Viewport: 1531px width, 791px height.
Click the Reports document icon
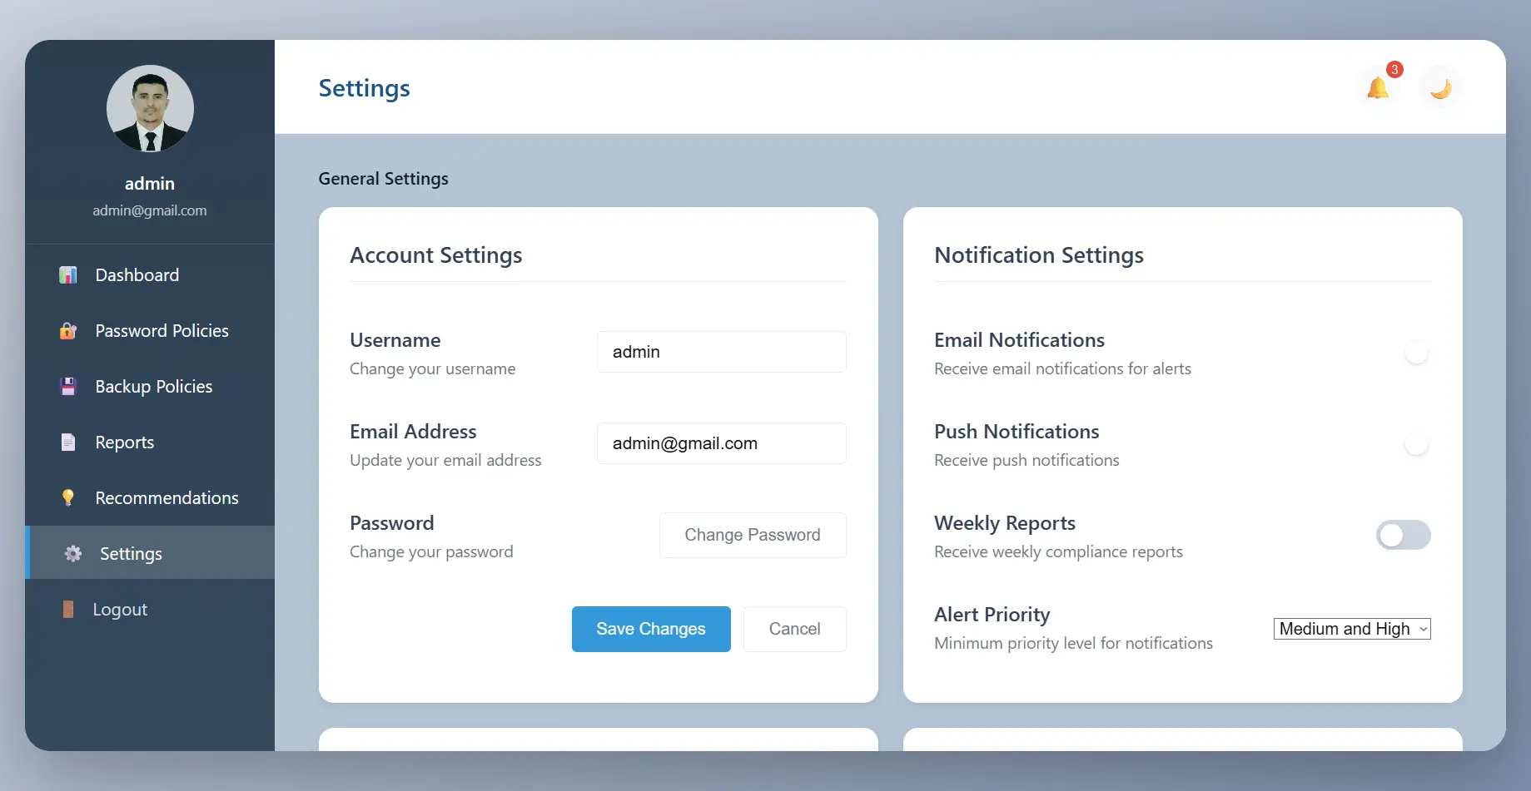coord(68,442)
